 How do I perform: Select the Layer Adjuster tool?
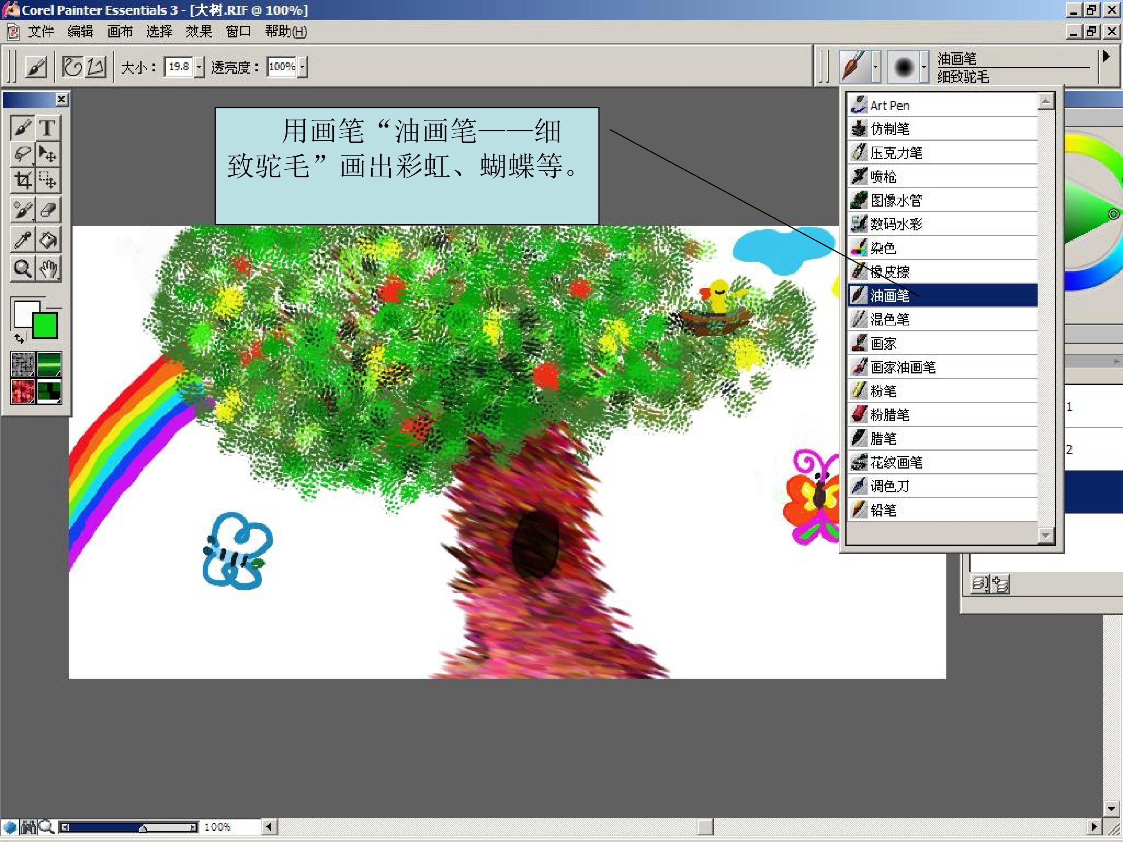(48, 154)
